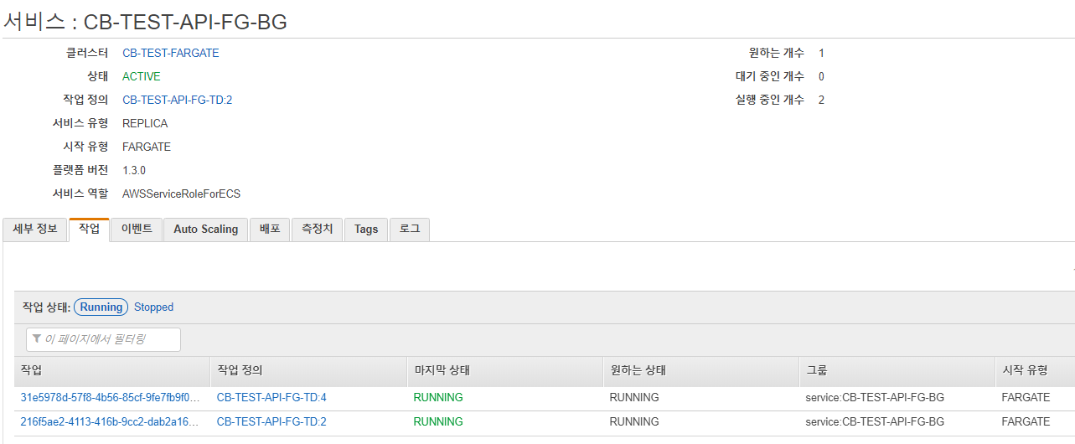Sort by the 작업 정의 column header
The width and height of the screenshot is (1075, 444).
coord(308,369)
